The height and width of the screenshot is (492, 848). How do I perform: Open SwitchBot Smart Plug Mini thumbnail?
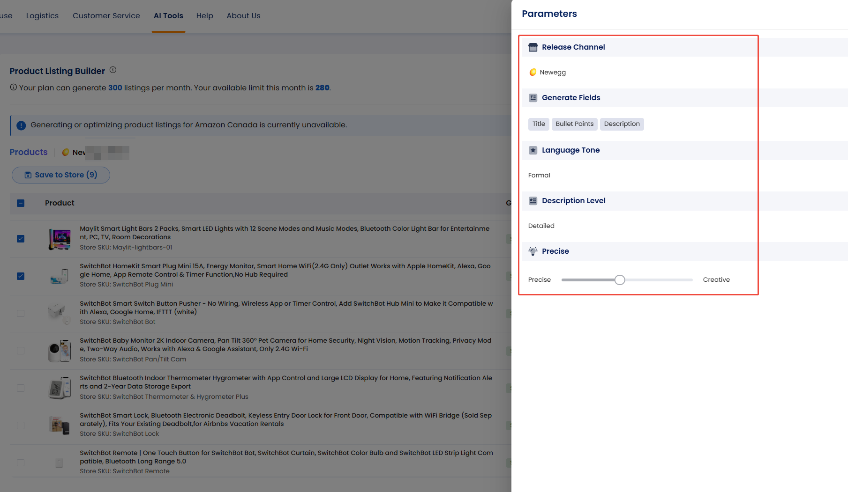[60, 276]
